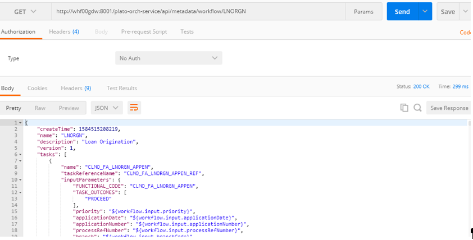The image size is (473, 240).
Task: Collapse the tasks array on line 6
Action: tap(20, 154)
